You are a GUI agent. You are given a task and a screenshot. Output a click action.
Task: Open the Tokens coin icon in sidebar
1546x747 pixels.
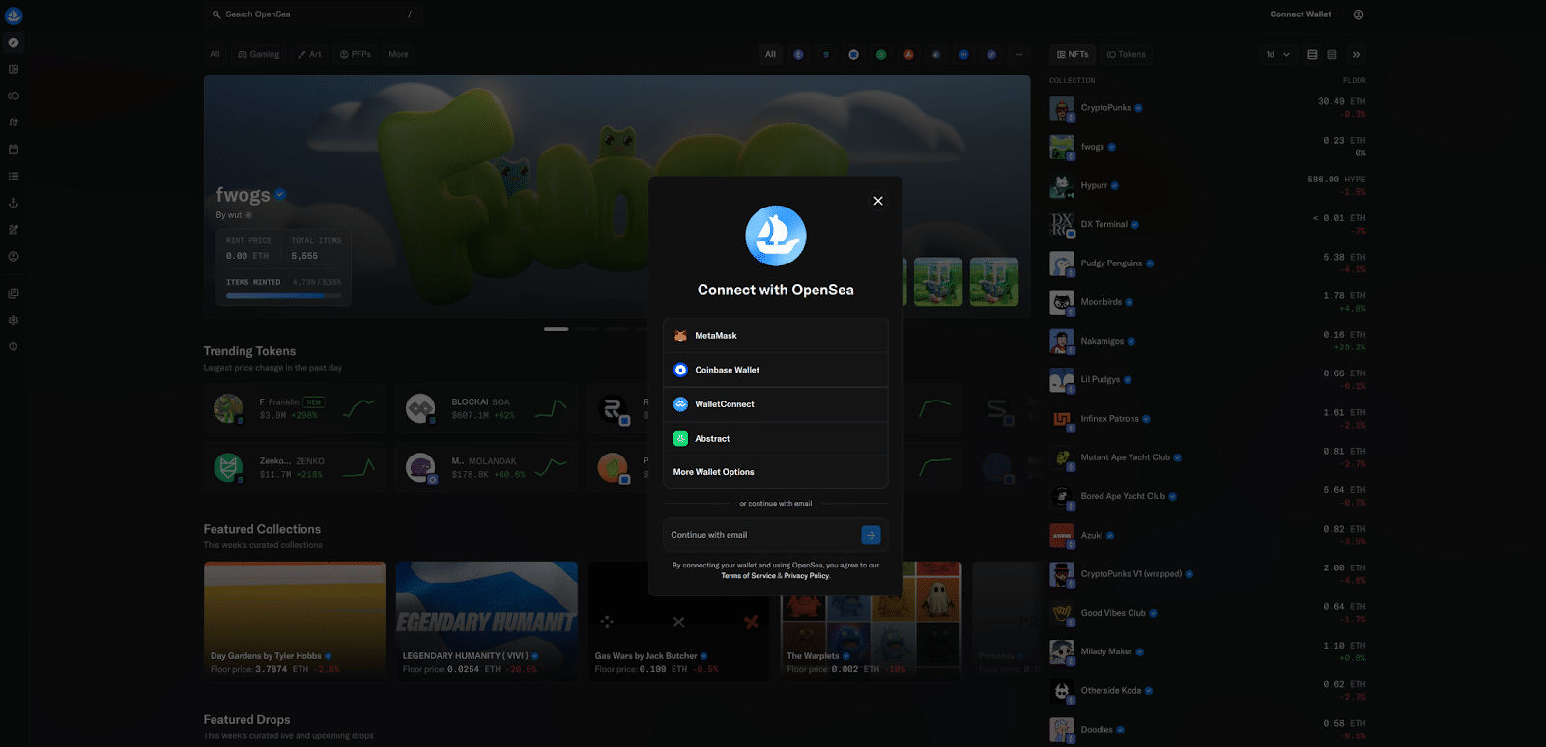point(14,97)
